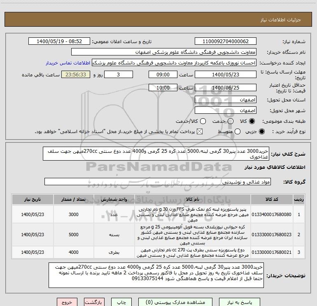The image size is (317, 306).
Task: Click the تعداد / مقدار column header
Action: click(x=73, y=200)
